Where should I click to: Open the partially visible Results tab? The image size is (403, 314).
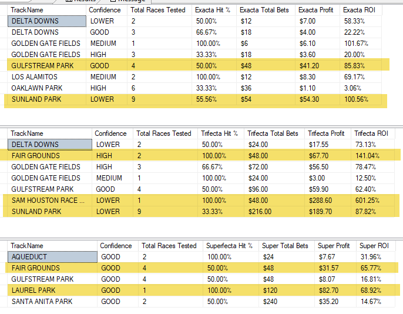click(x=83, y=1)
